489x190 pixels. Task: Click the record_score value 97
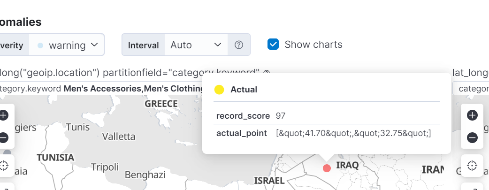tap(281, 116)
